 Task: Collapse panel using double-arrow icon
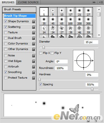click(x=94, y=2)
